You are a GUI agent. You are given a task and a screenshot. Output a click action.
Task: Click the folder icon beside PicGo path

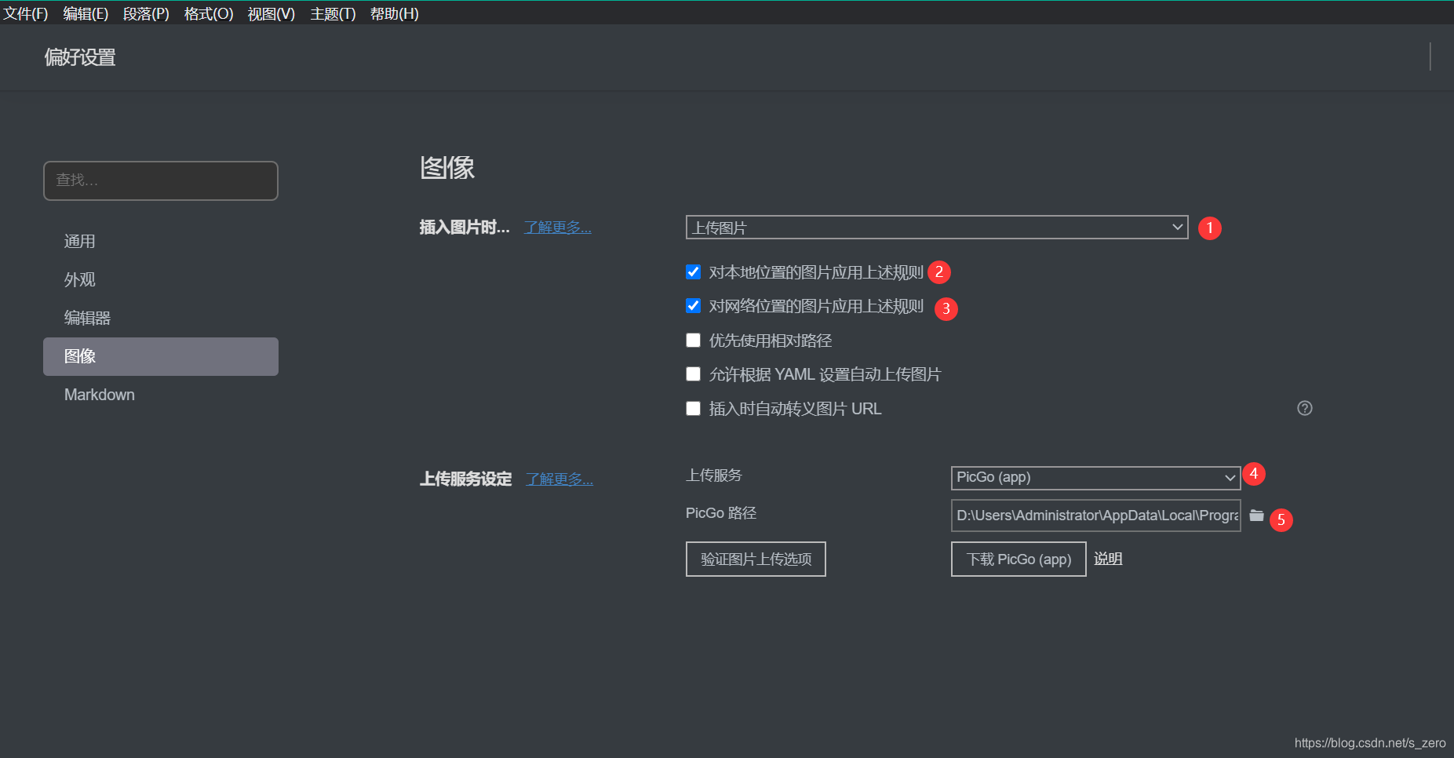[1256, 516]
